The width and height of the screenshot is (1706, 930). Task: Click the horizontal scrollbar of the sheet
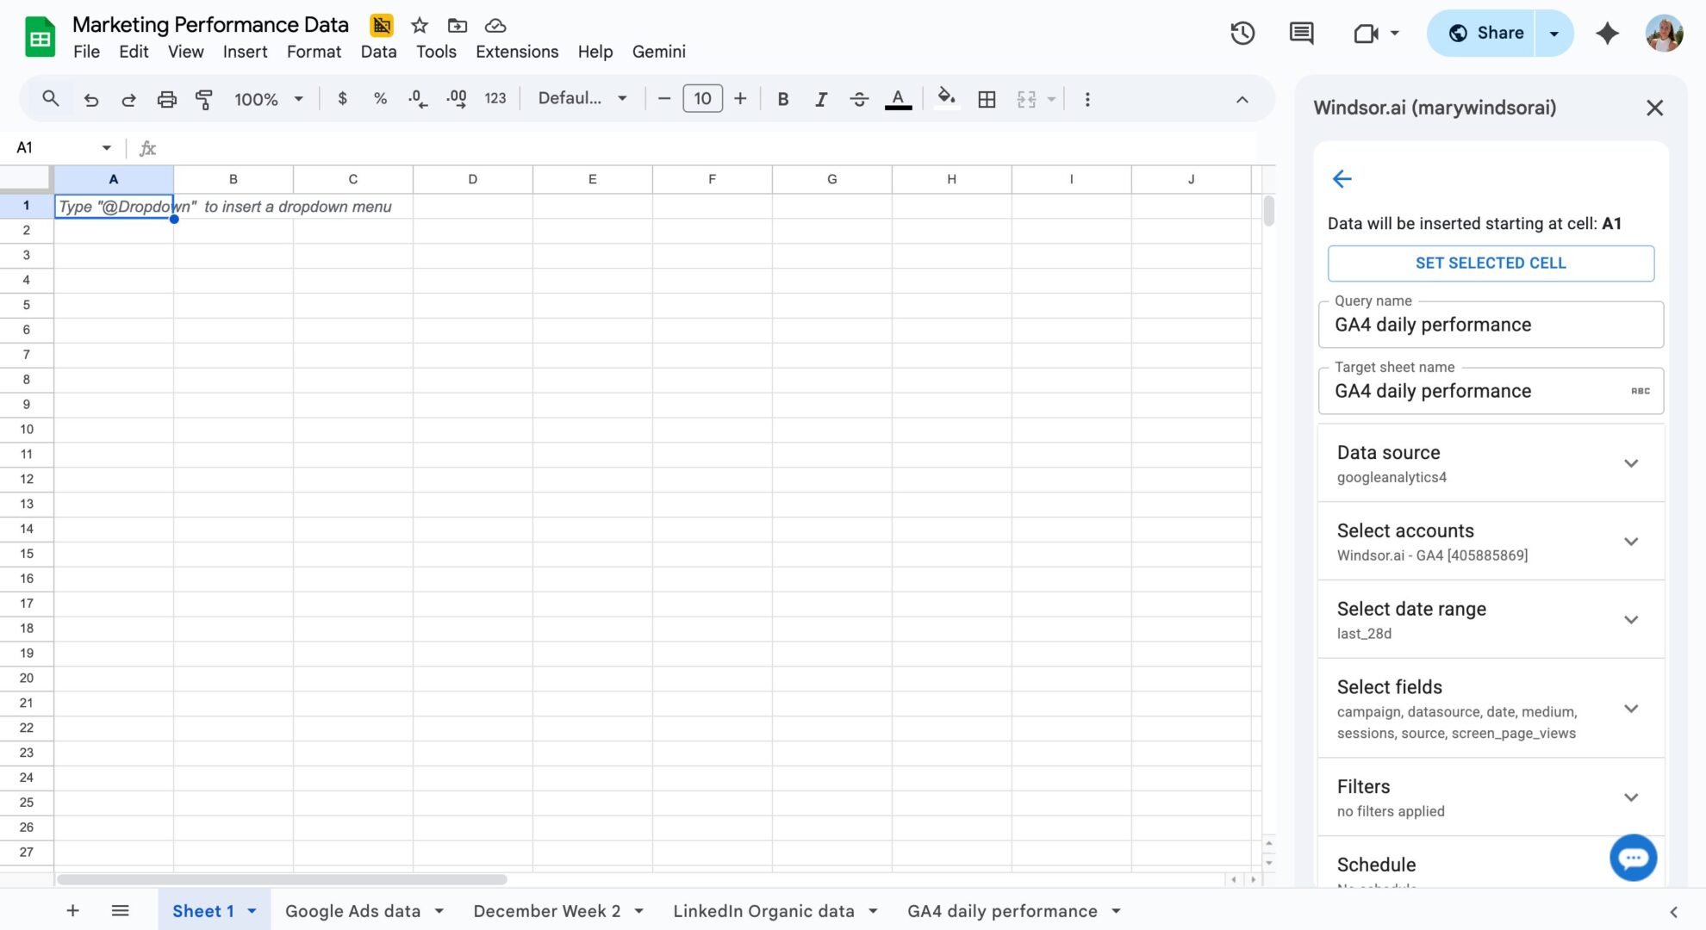(282, 879)
